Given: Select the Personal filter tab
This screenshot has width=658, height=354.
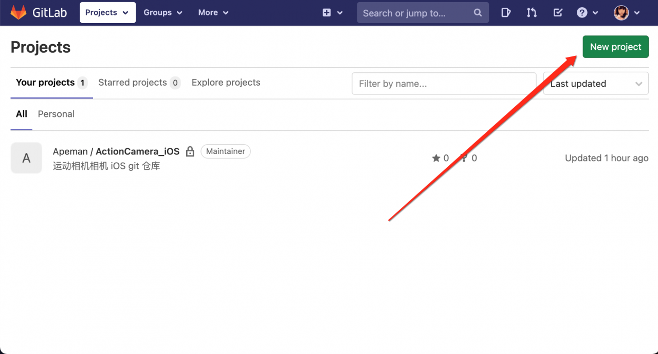Looking at the screenshot, I should 56,114.
